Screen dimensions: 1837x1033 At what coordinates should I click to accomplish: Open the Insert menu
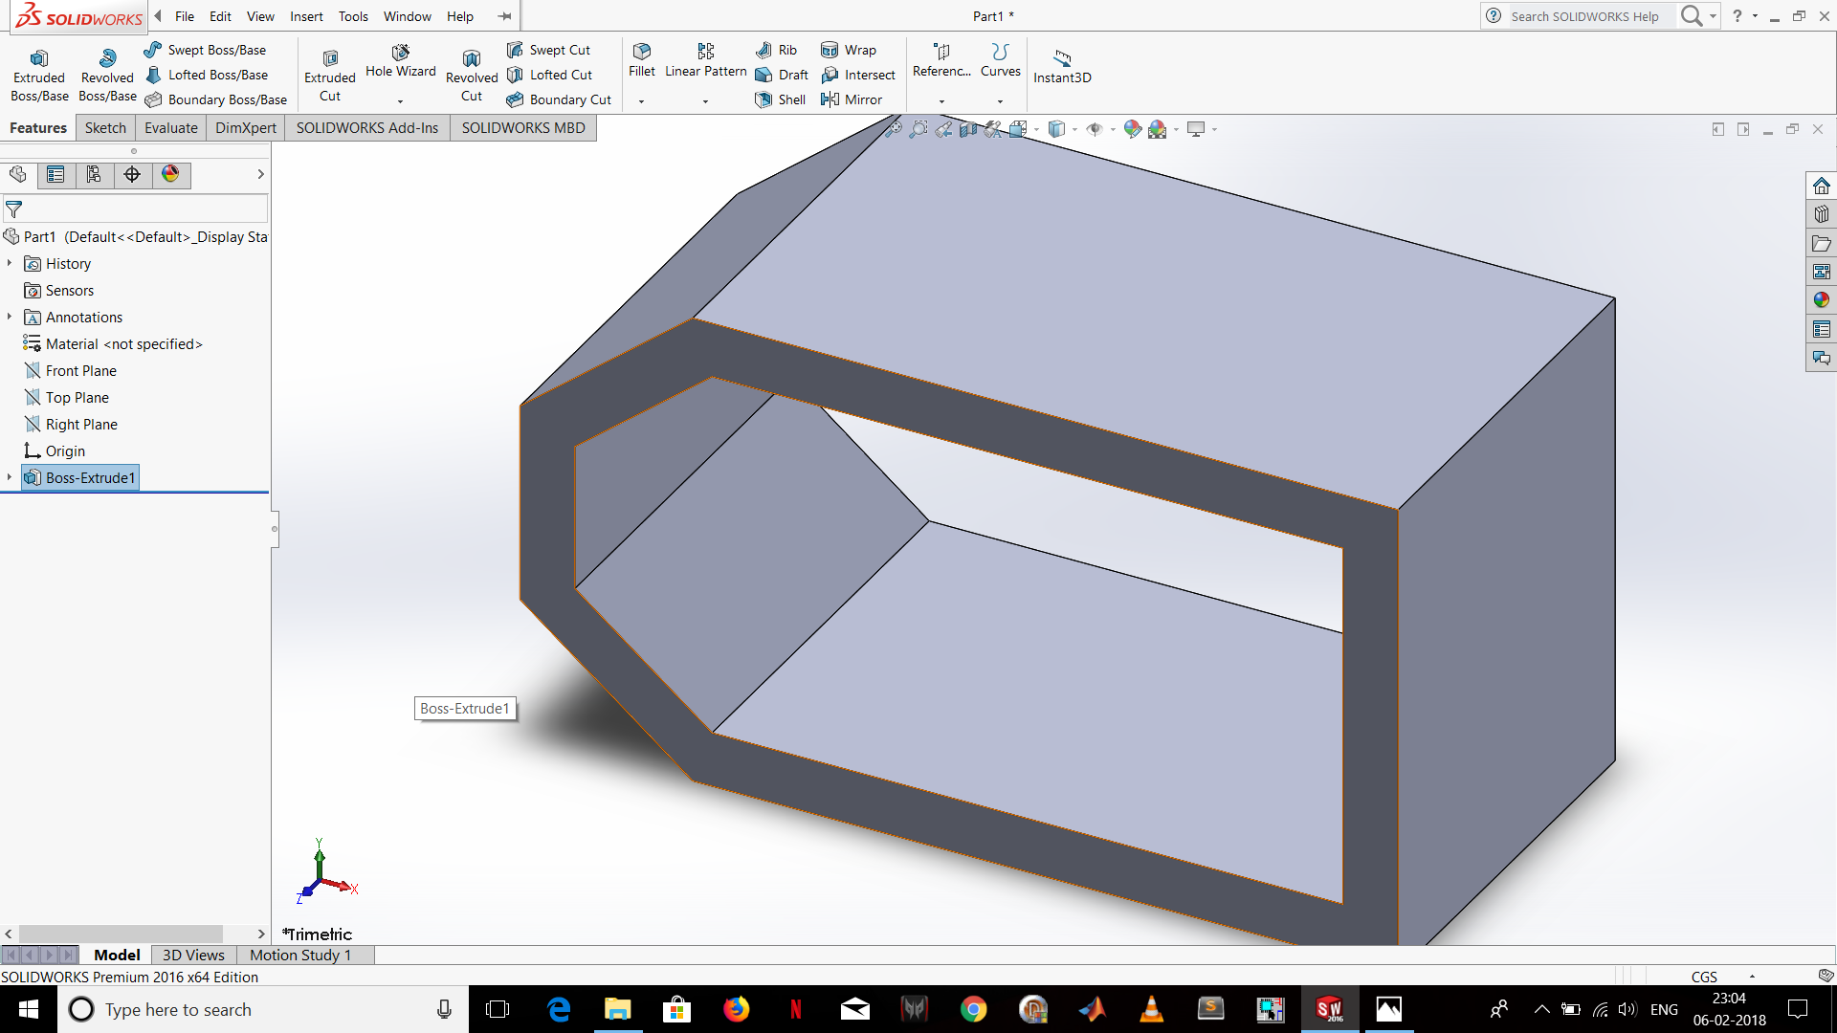[x=306, y=16]
